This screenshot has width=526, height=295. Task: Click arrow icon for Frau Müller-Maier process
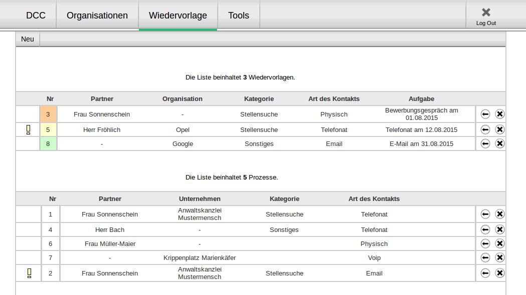485,243
